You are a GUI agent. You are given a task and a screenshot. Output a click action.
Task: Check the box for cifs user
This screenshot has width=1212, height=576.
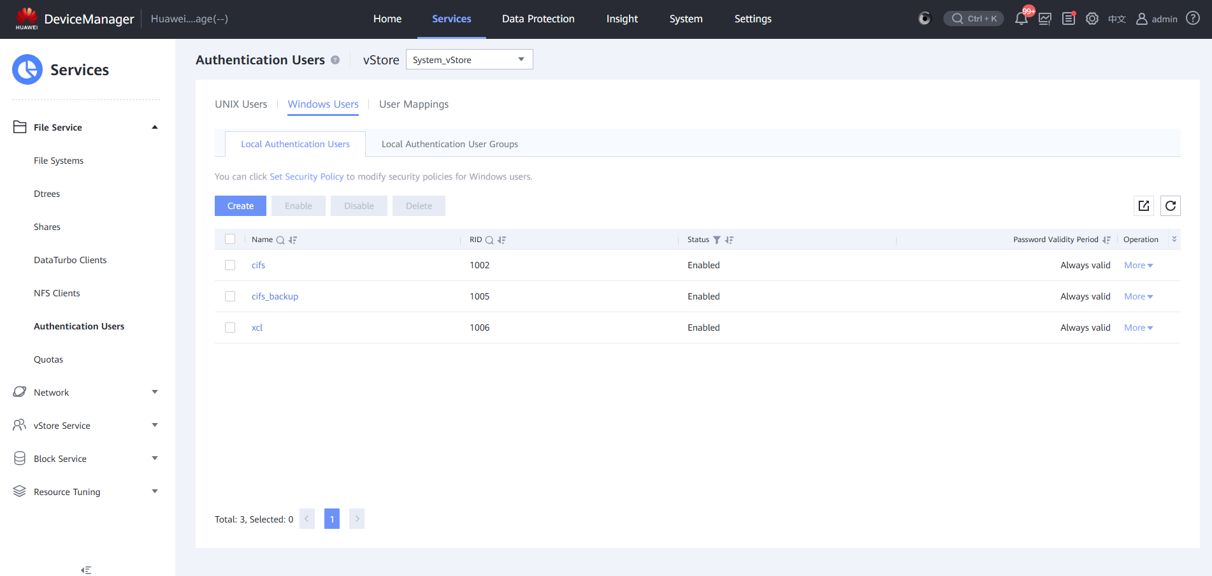pos(230,265)
